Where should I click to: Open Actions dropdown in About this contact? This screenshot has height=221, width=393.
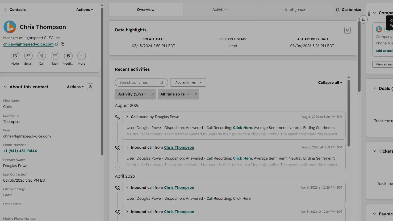pyautogui.click(x=75, y=87)
